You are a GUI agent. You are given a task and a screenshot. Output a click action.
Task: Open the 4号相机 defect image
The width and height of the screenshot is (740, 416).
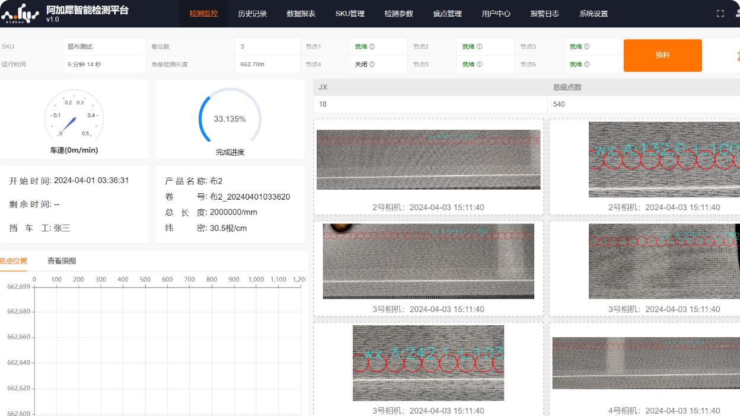pos(646,363)
